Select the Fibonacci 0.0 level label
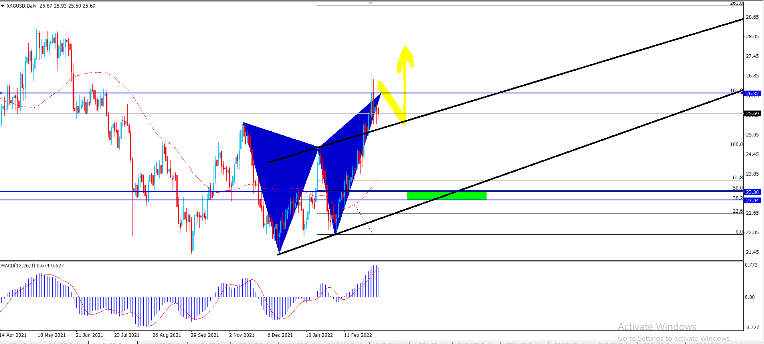Image resolution: width=764 pixels, height=344 pixels. tap(739, 232)
